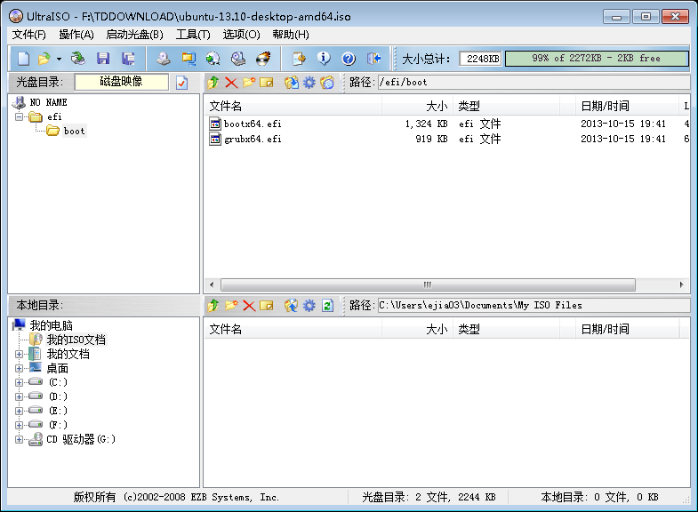Click the 磁盘映像 image type button
698x512 pixels.
click(x=122, y=82)
